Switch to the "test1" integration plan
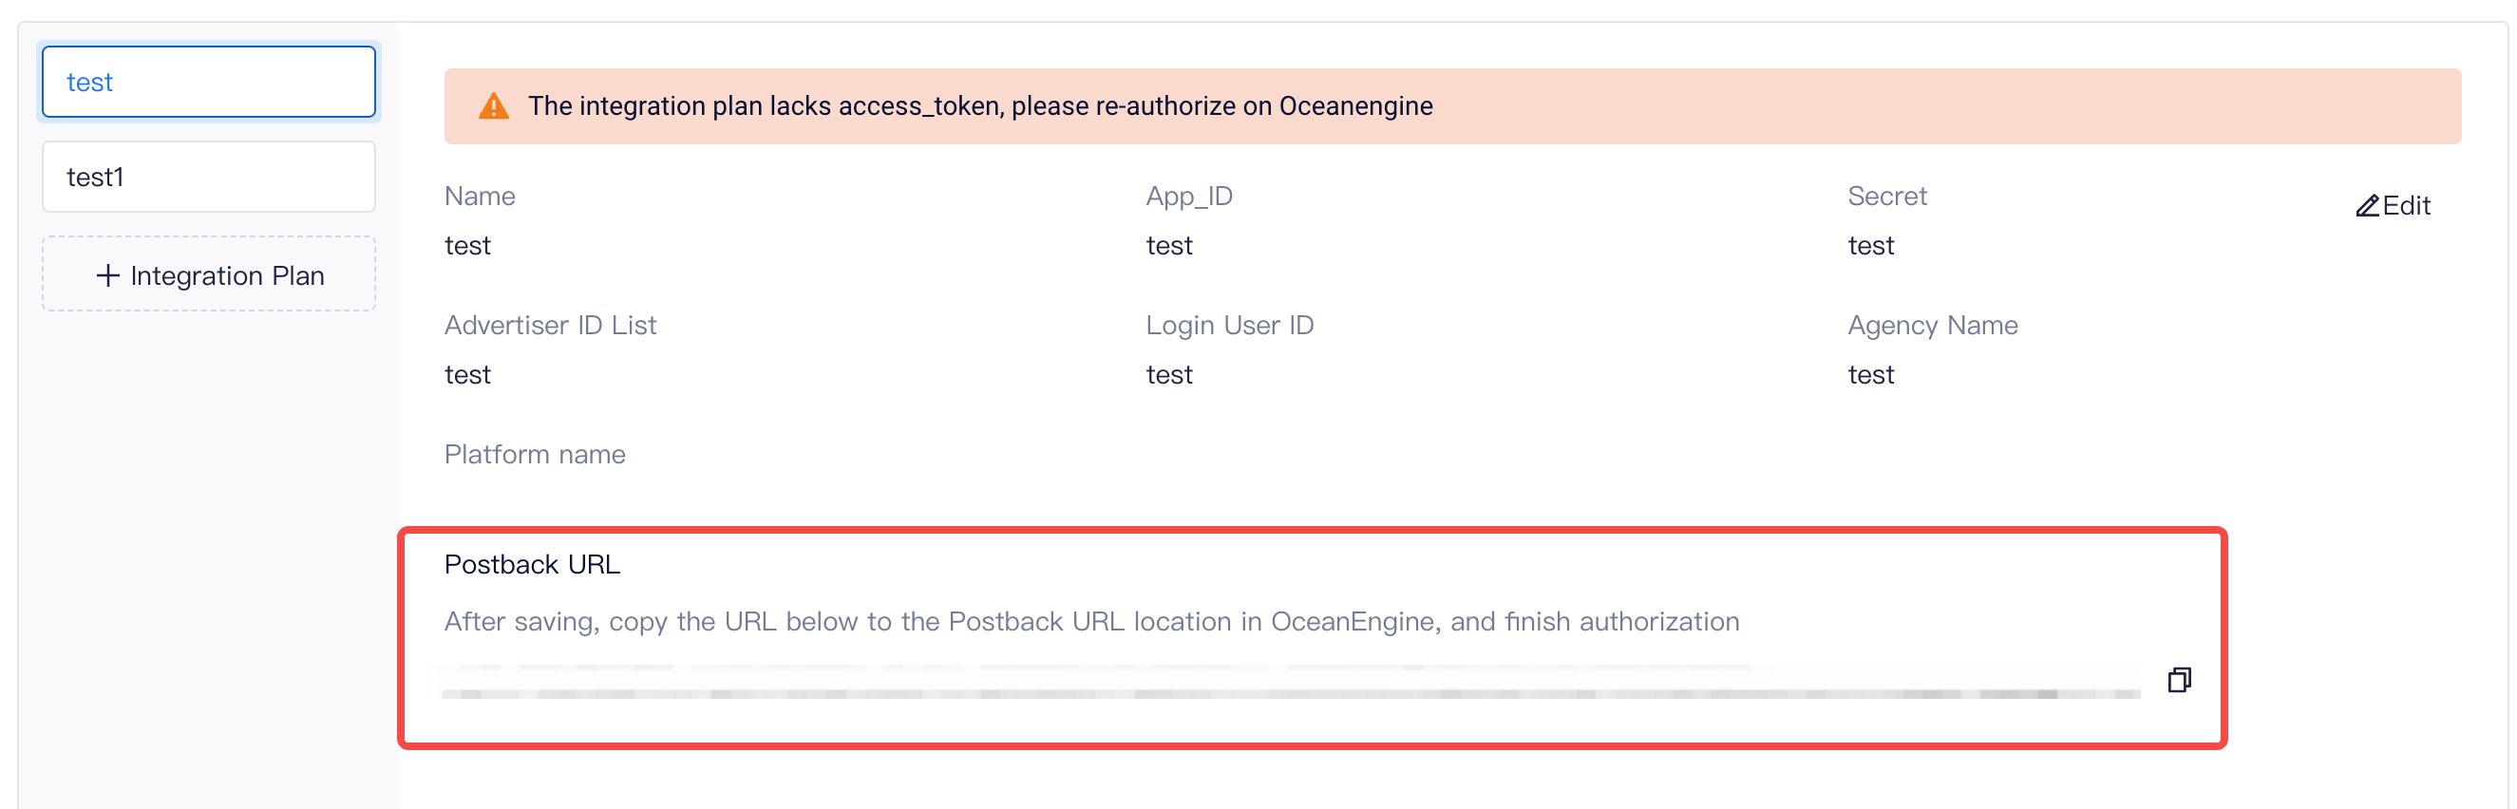 point(208,177)
